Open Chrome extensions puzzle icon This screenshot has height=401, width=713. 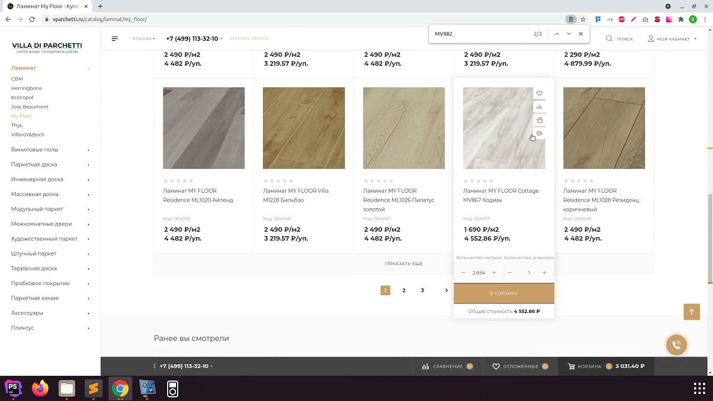click(681, 19)
